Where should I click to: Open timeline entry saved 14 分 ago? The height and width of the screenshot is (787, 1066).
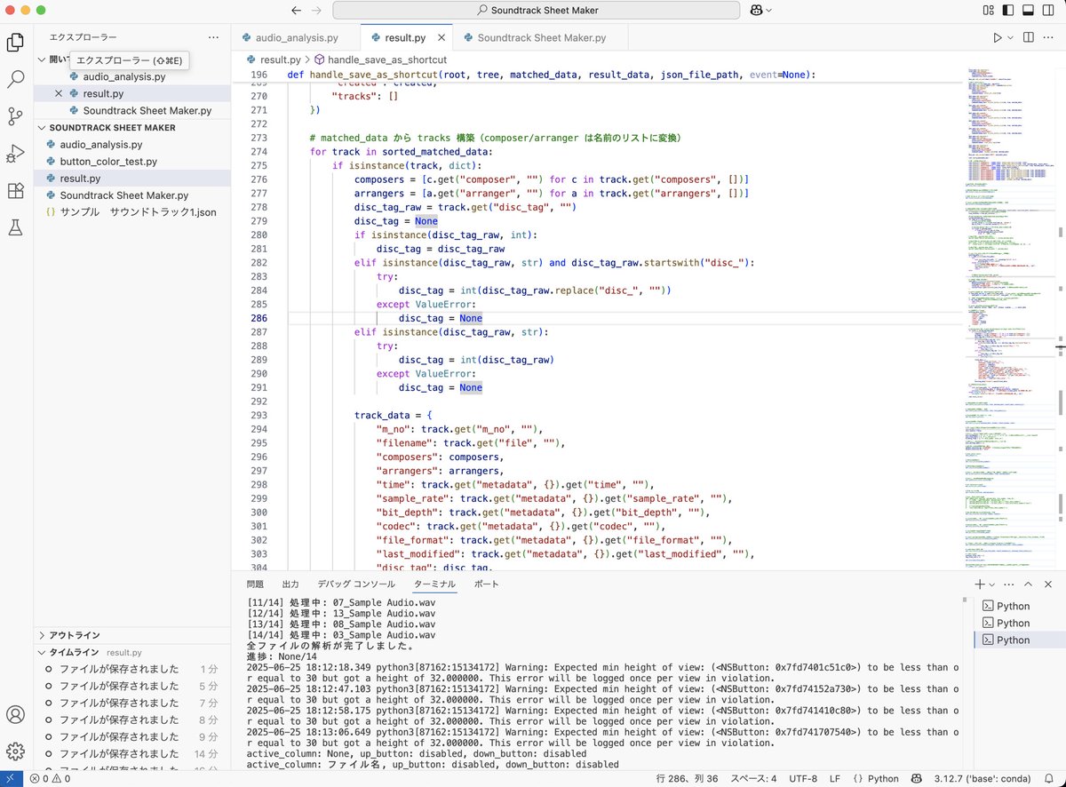tap(131, 753)
